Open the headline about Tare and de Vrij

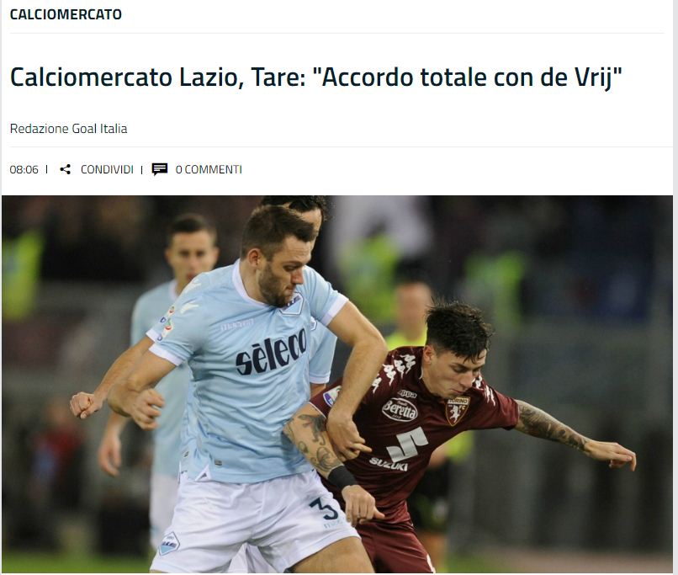tap(316, 77)
